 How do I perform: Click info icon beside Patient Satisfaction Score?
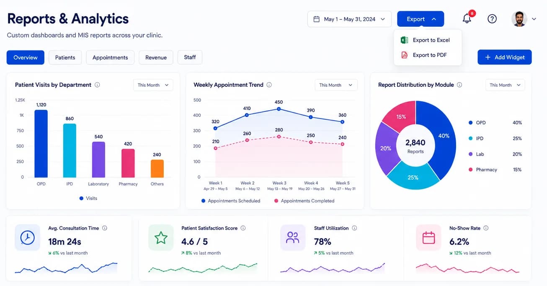243,228
